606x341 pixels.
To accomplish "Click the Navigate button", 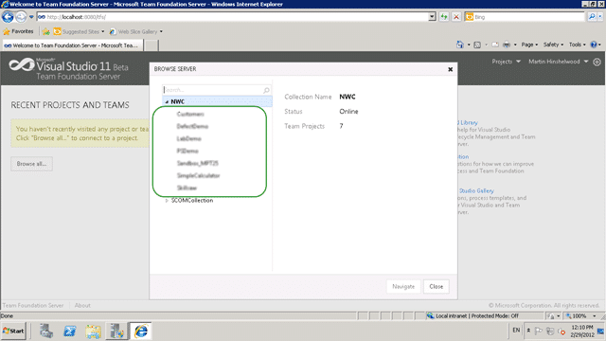I will [403, 286].
